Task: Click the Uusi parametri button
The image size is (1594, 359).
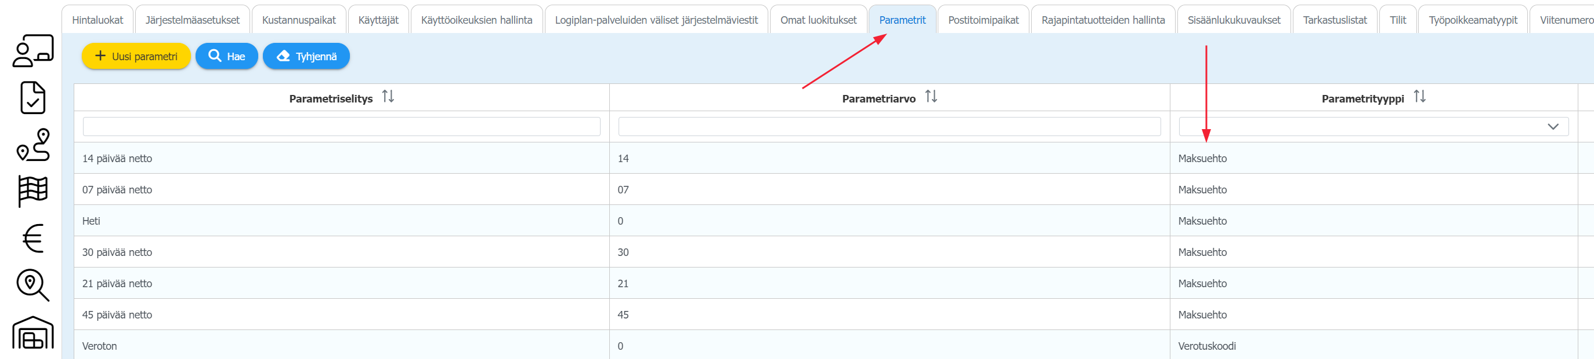Action: (136, 56)
